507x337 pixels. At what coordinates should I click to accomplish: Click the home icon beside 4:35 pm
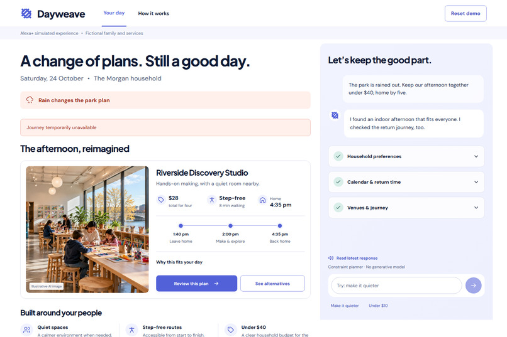pyautogui.click(x=262, y=200)
